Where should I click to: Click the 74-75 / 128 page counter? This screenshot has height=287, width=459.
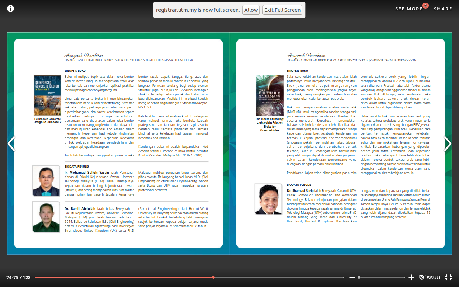[19, 277]
